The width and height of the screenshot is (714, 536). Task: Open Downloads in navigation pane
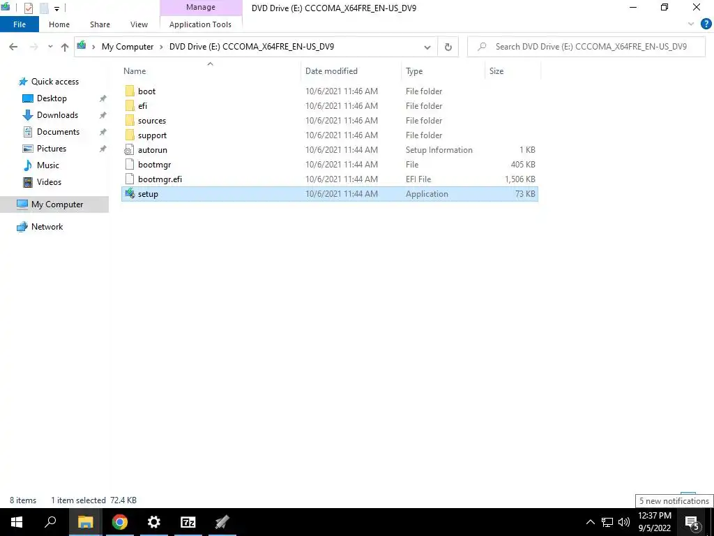(x=57, y=115)
